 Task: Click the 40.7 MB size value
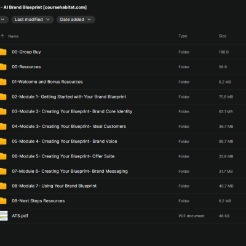pyautogui.click(x=226, y=186)
